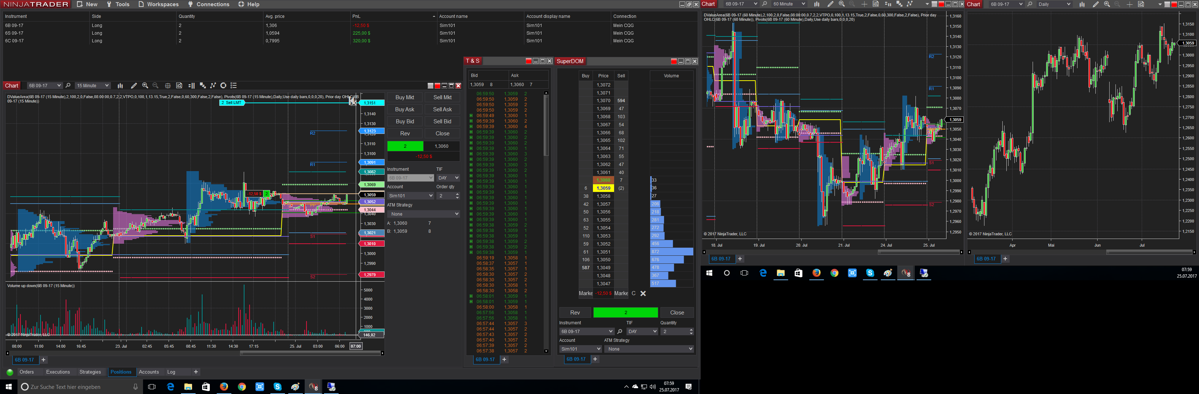Open Firefox from the left taskbar

point(224,387)
